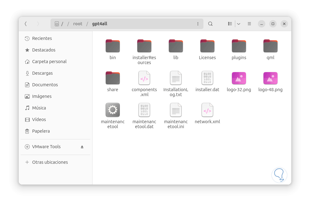
Task: Click the disk icon in path bar
Action: 57,24
